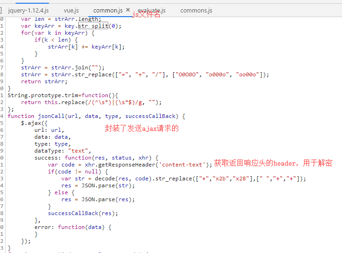Click the error: function(data) line

[73, 227]
